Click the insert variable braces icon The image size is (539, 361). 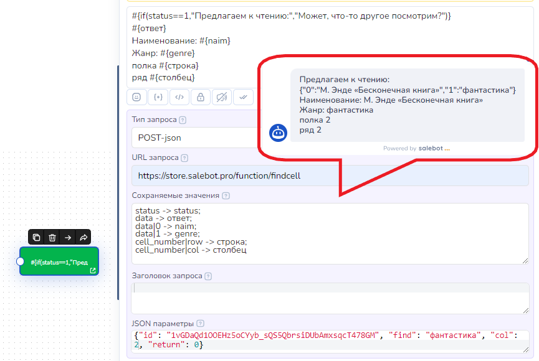coord(158,97)
